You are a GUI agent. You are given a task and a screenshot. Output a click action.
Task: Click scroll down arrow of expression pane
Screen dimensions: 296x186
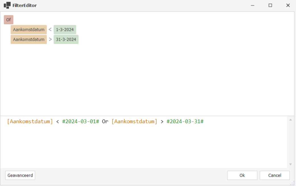coord(291,164)
